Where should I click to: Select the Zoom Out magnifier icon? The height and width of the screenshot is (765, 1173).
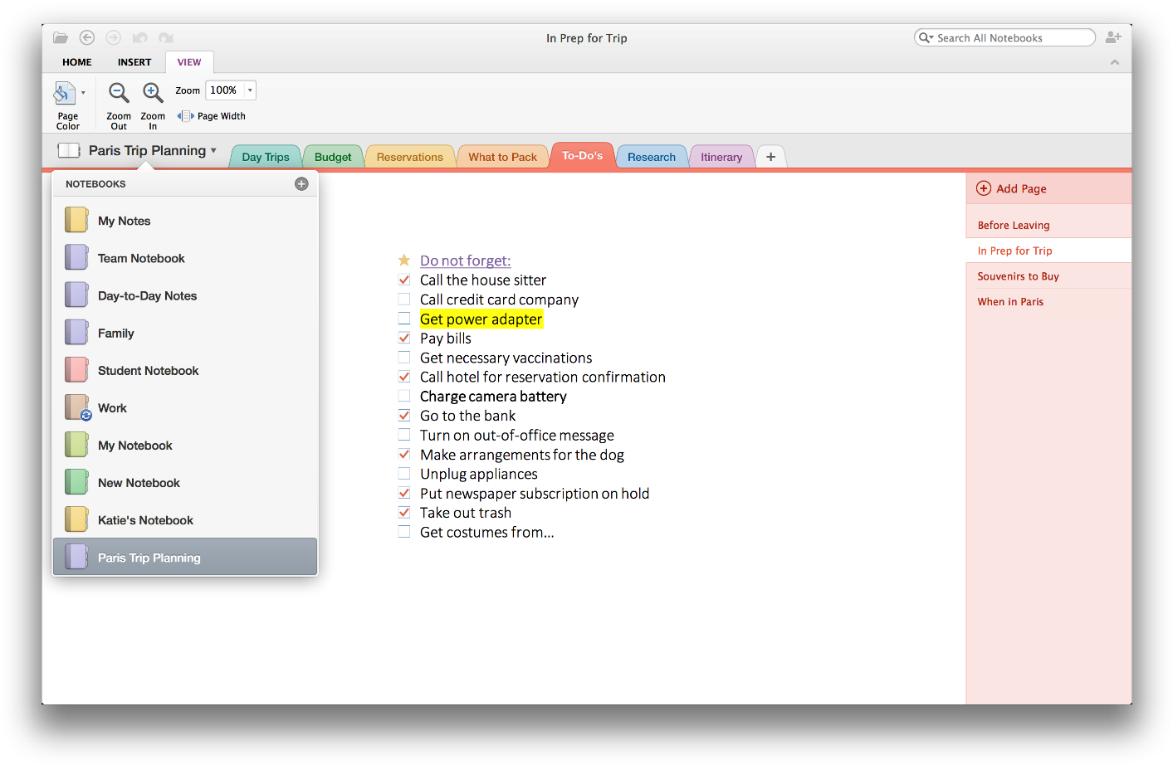coord(118,92)
